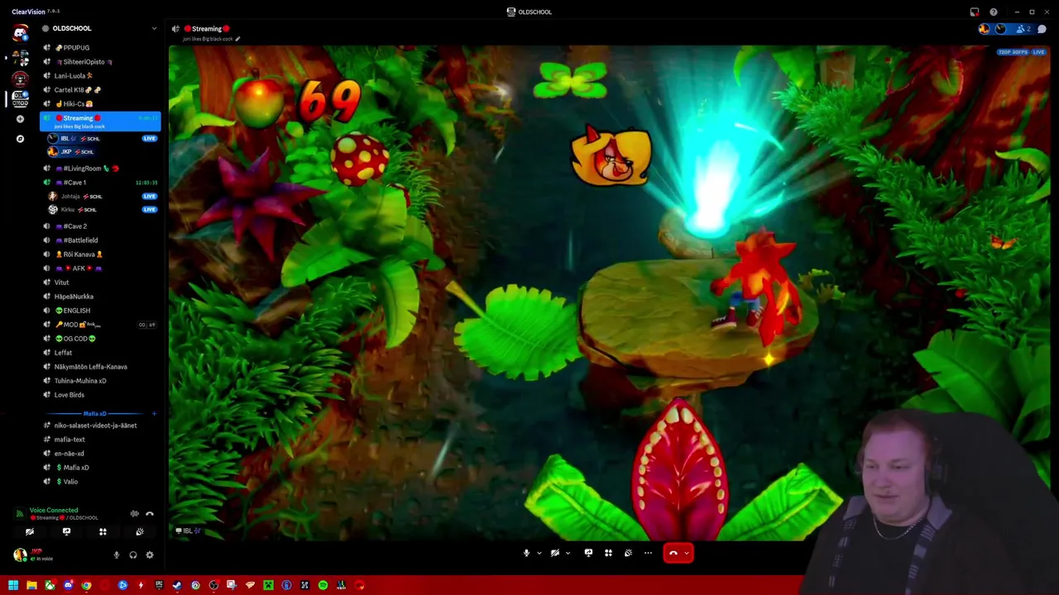Collapse the Mafia xD category
Screen dimensions: 1059x595
click(x=94, y=413)
